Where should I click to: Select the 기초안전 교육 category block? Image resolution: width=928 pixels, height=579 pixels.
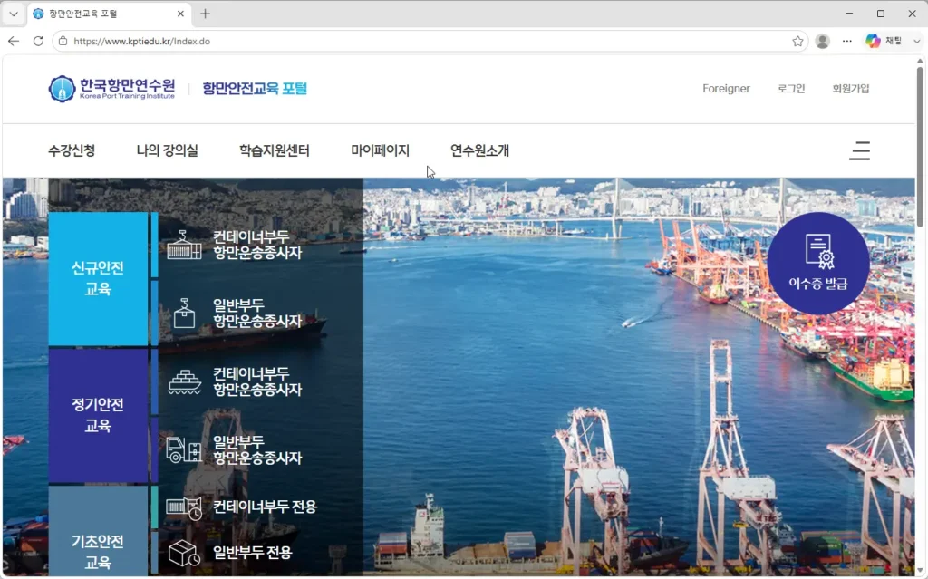(x=98, y=531)
